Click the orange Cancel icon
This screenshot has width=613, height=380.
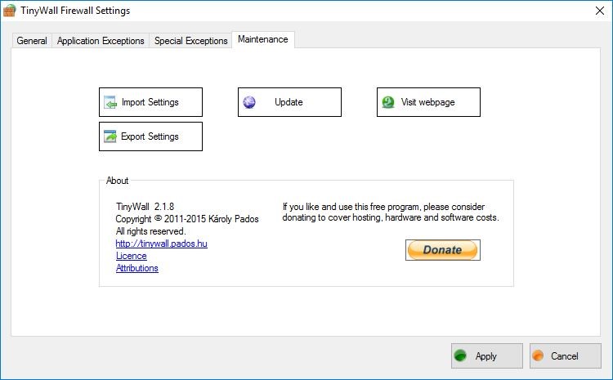pos(538,356)
